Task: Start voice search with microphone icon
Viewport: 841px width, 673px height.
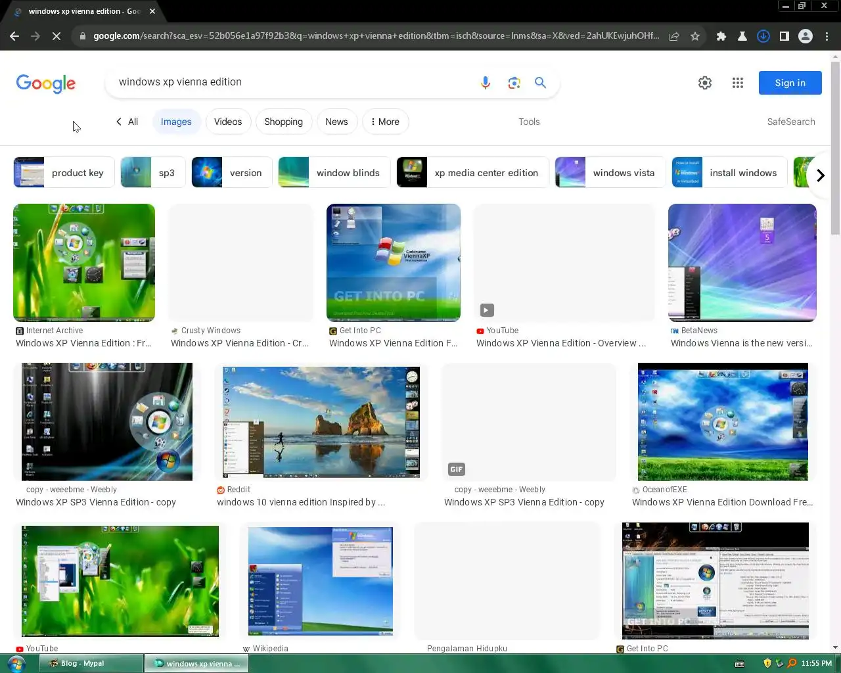Action: click(x=486, y=83)
